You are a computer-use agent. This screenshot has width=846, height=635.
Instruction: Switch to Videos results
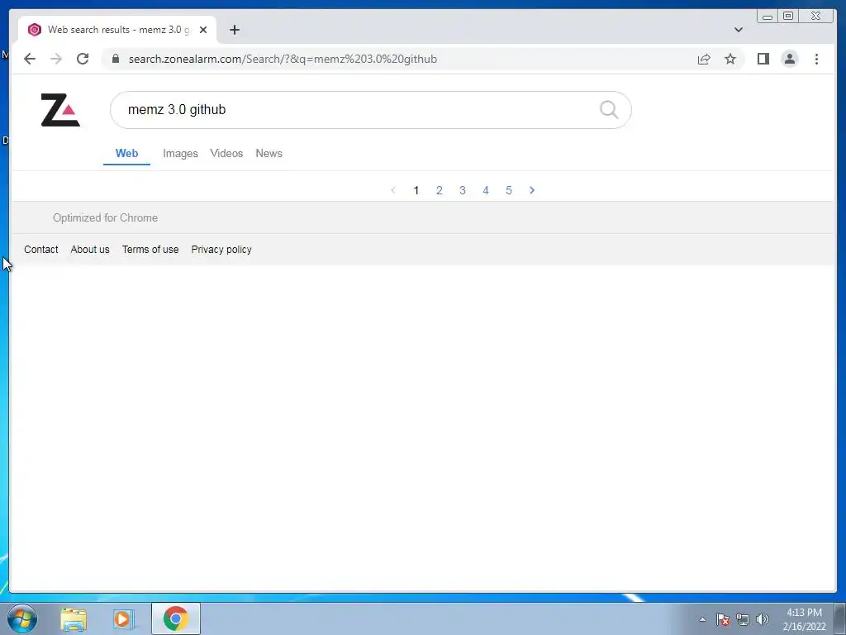pos(226,153)
